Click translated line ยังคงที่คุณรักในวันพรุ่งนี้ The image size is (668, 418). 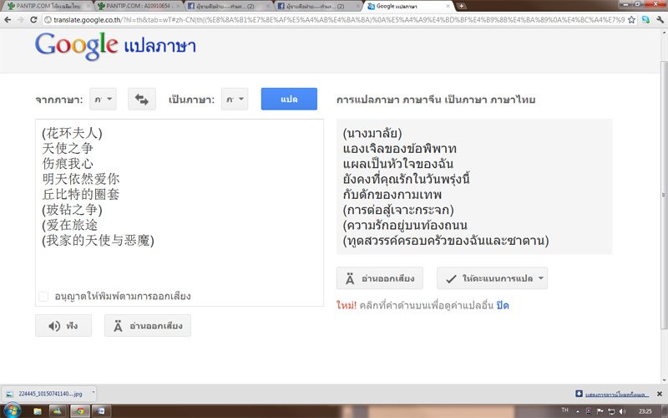click(406, 179)
